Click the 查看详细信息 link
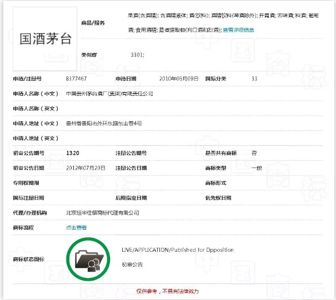336x300 pixels. tap(238, 30)
